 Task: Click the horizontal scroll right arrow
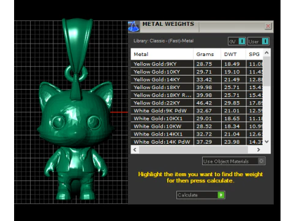pyautogui.click(x=258, y=150)
